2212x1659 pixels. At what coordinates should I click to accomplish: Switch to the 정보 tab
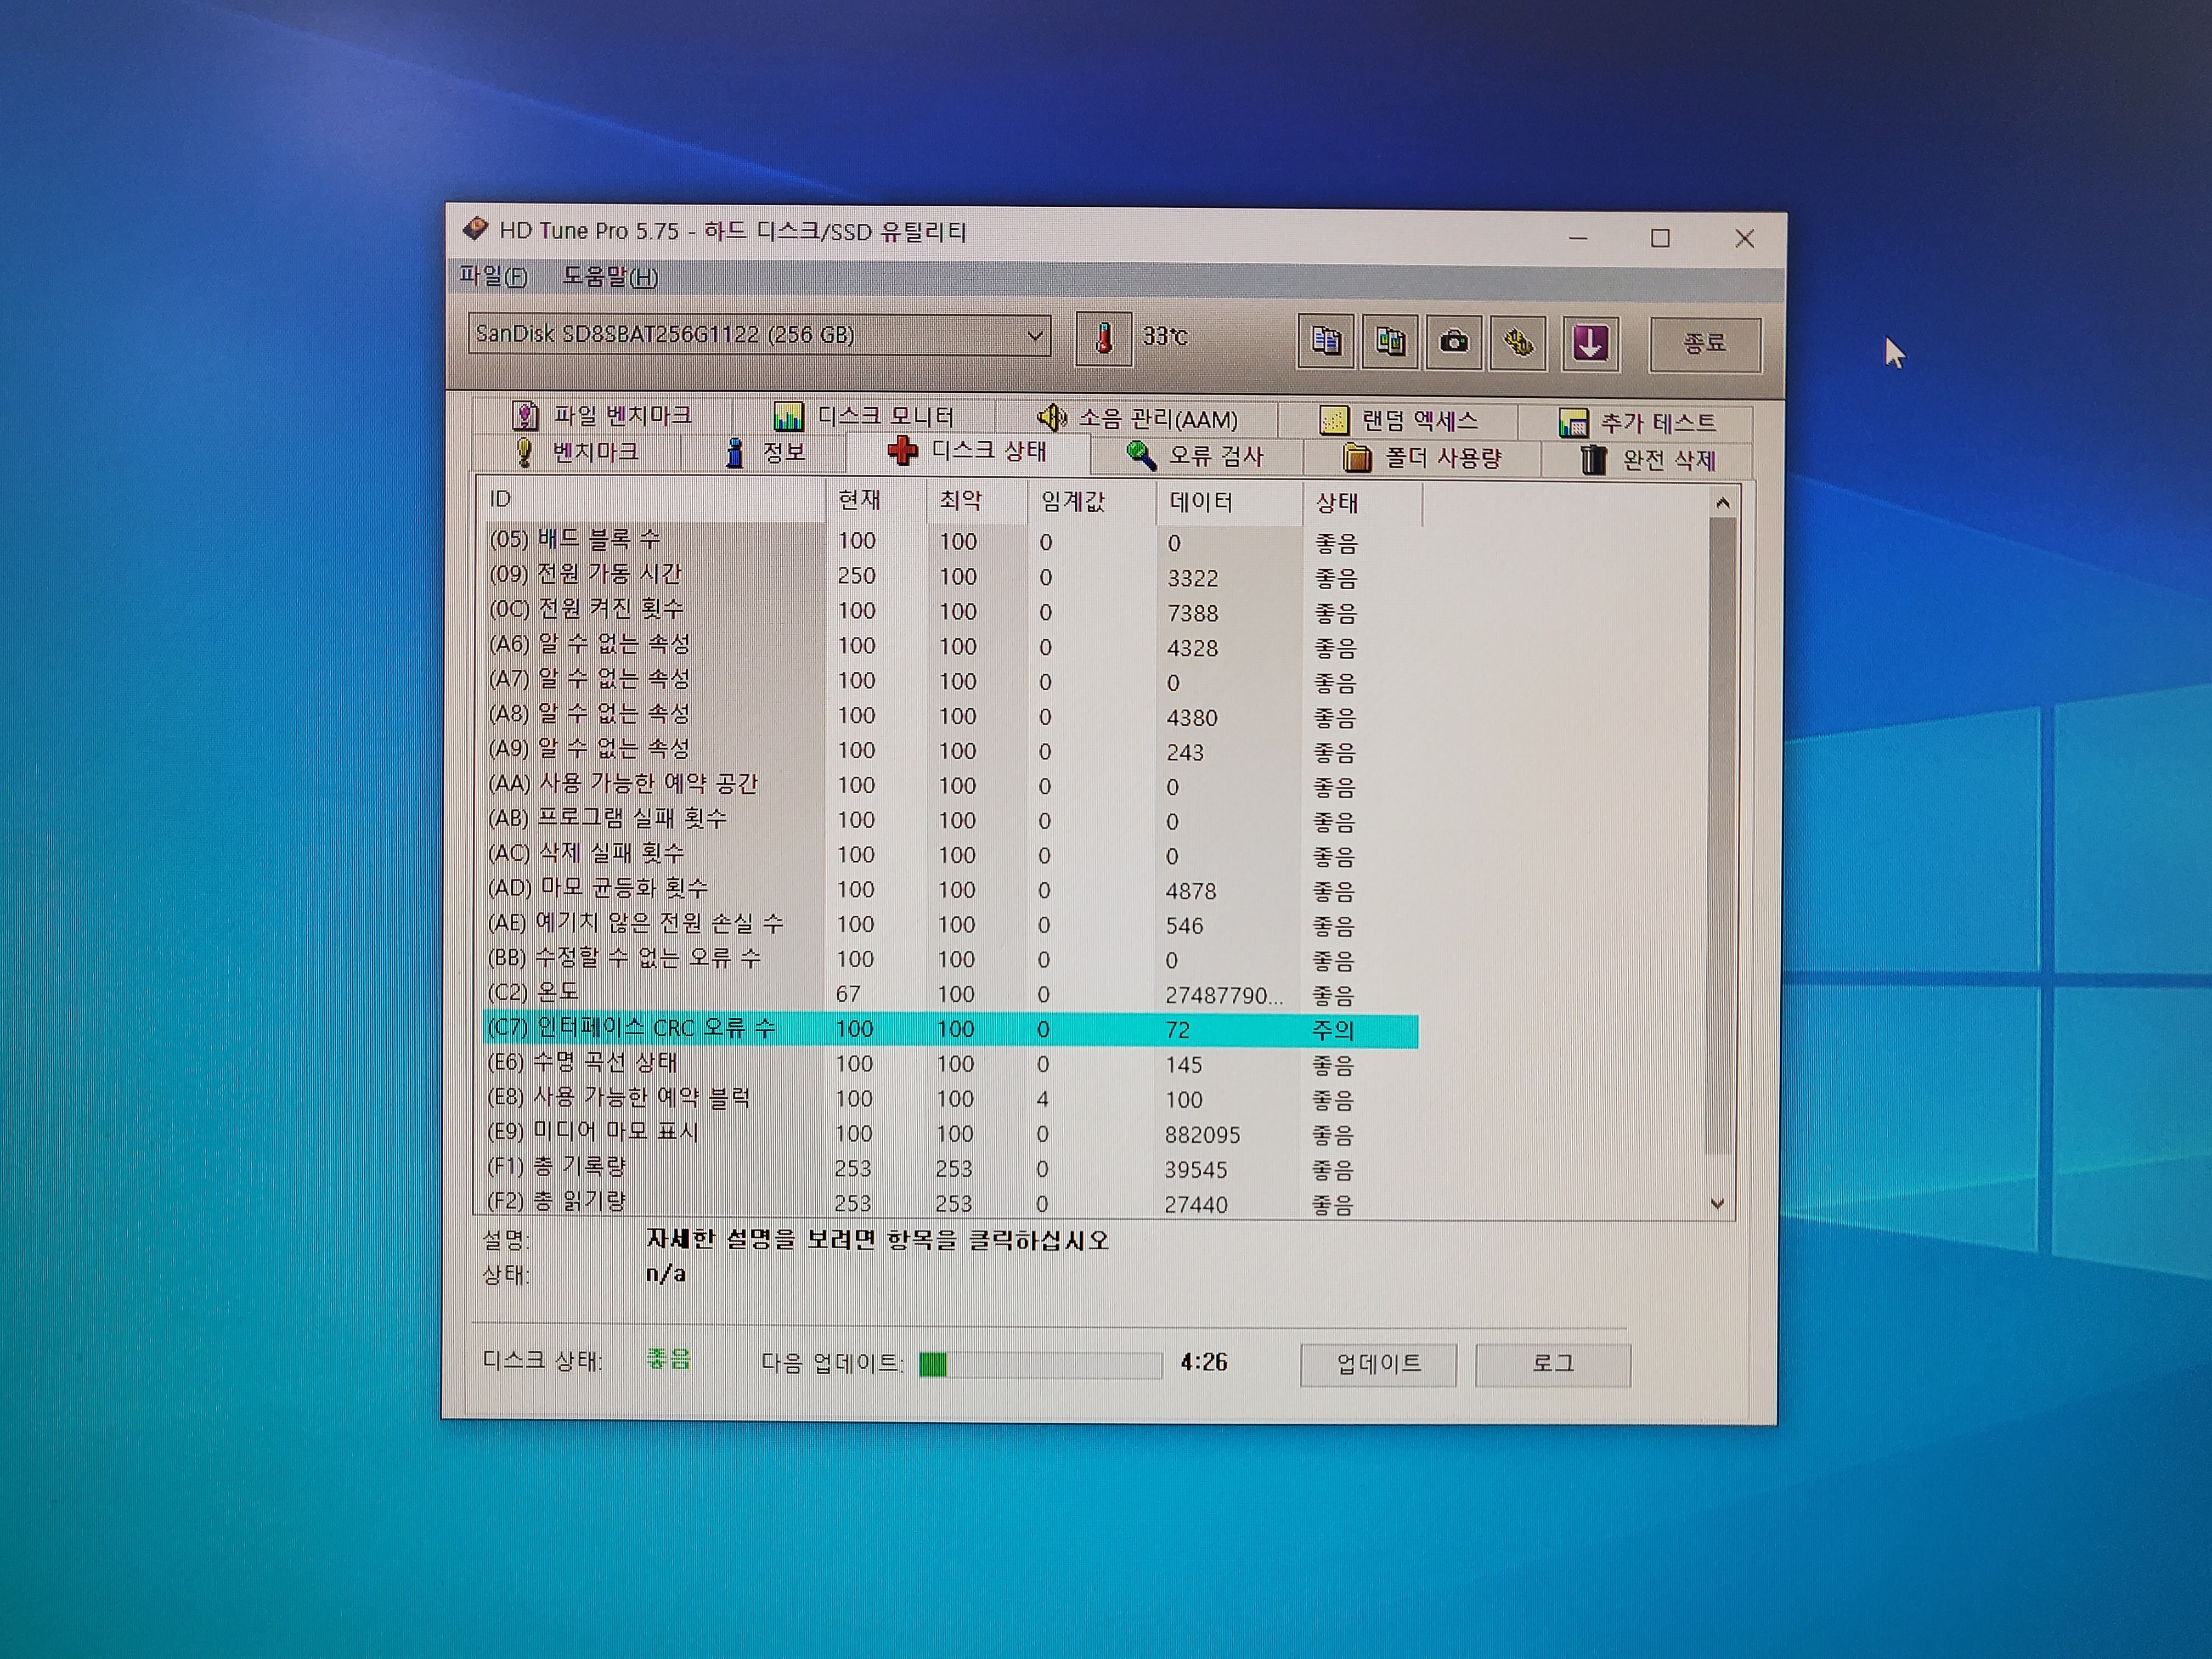click(x=765, y=453)
